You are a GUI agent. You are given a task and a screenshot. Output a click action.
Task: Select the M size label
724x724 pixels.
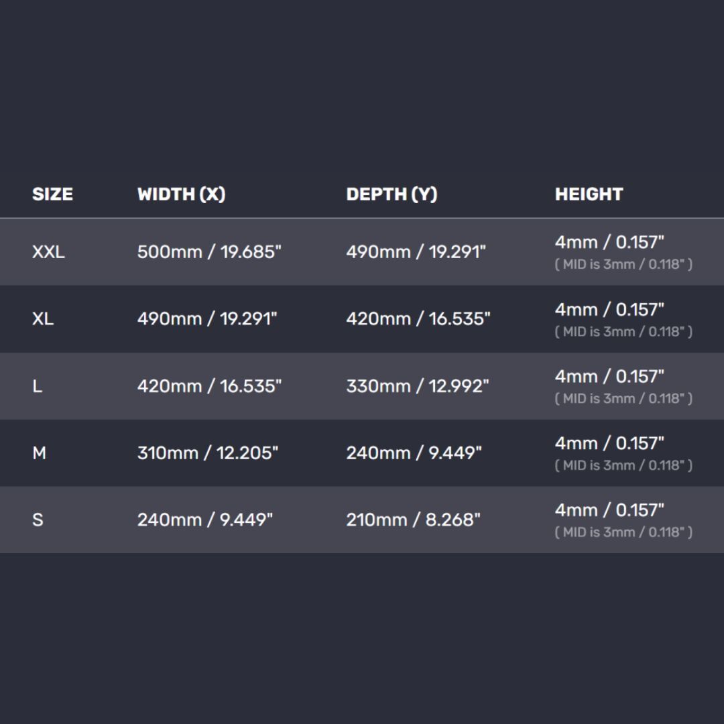pos(40,453)
